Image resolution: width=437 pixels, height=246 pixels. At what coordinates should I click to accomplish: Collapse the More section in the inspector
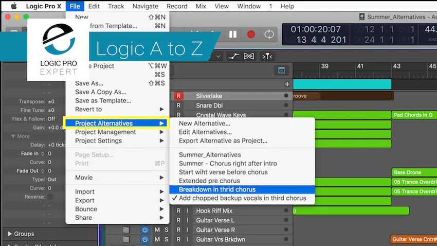point(13,136)
